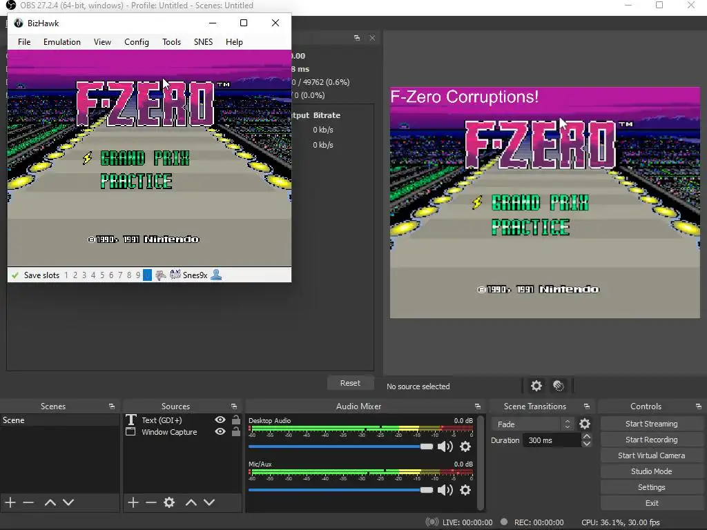Screen dimensions: 707x530
Task: Open Mic/Aux settings gear
Action: pyautogui.click(x=465, y=490)
